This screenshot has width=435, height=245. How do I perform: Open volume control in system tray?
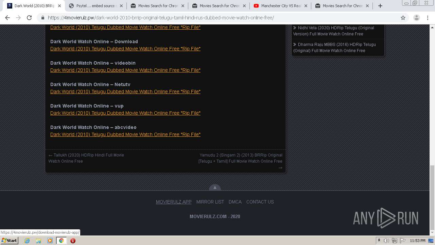point(386,241)
